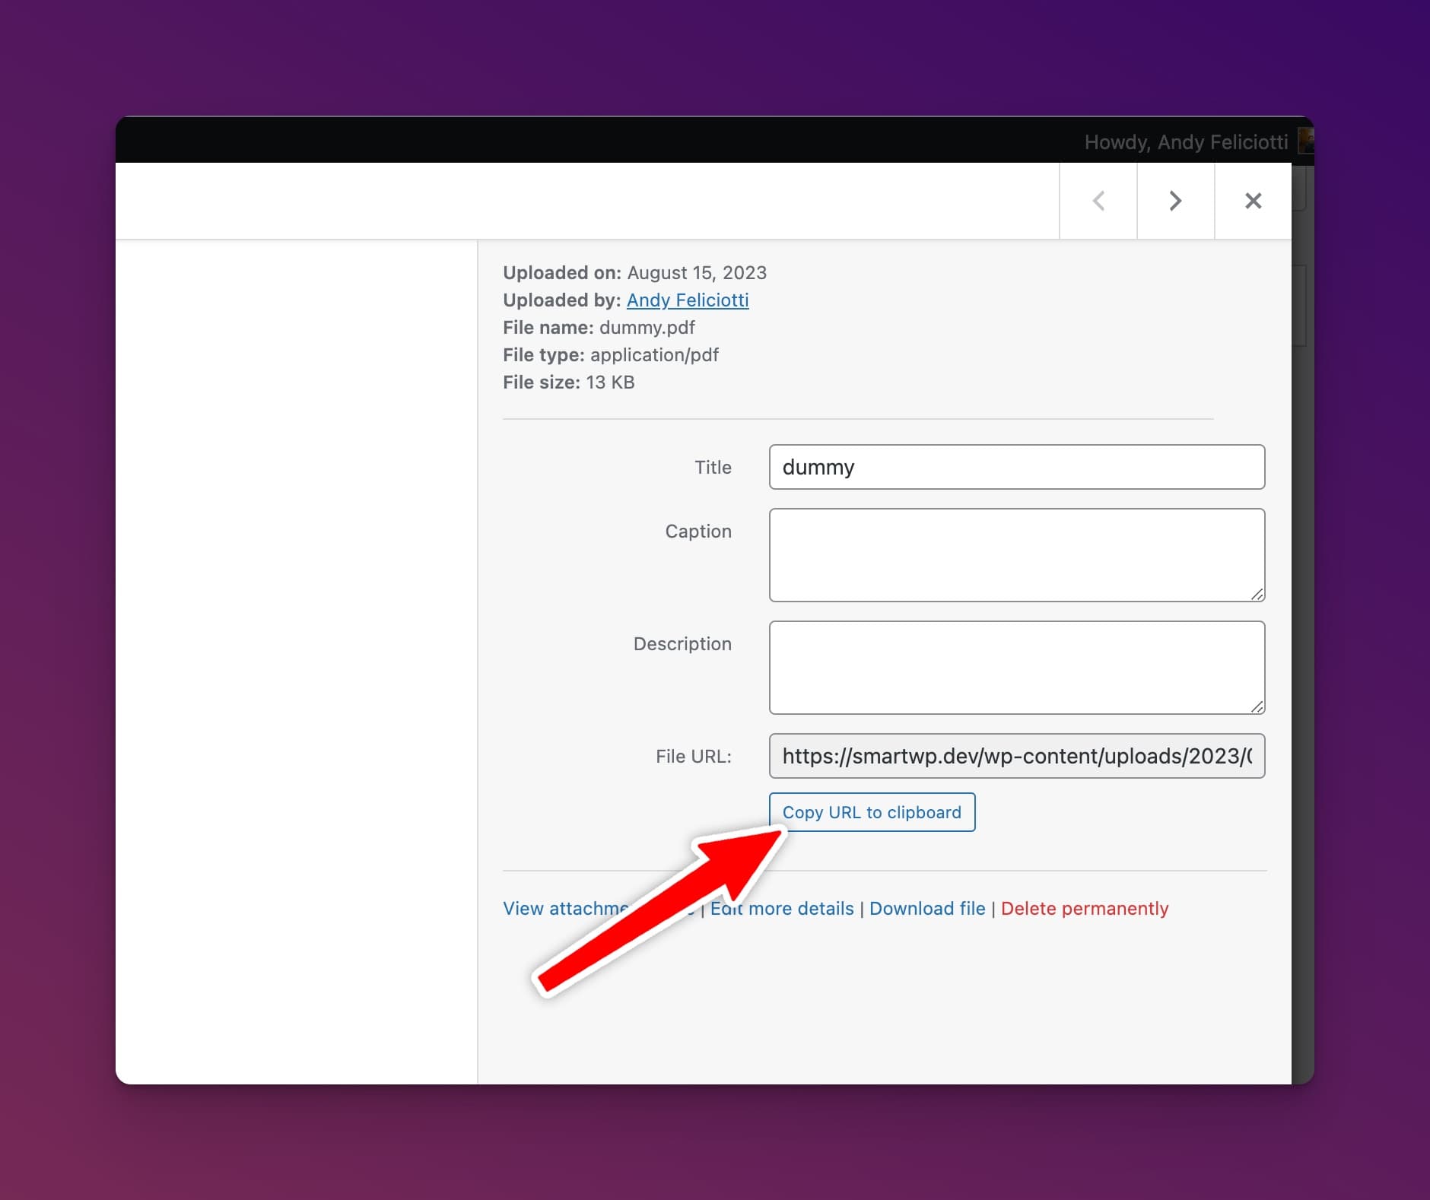The height and width of the screenshot is (1200, 1430).
Task: Open the Howdy, Andy Feliciotti account menu
Action: [x=1187, y=141]
